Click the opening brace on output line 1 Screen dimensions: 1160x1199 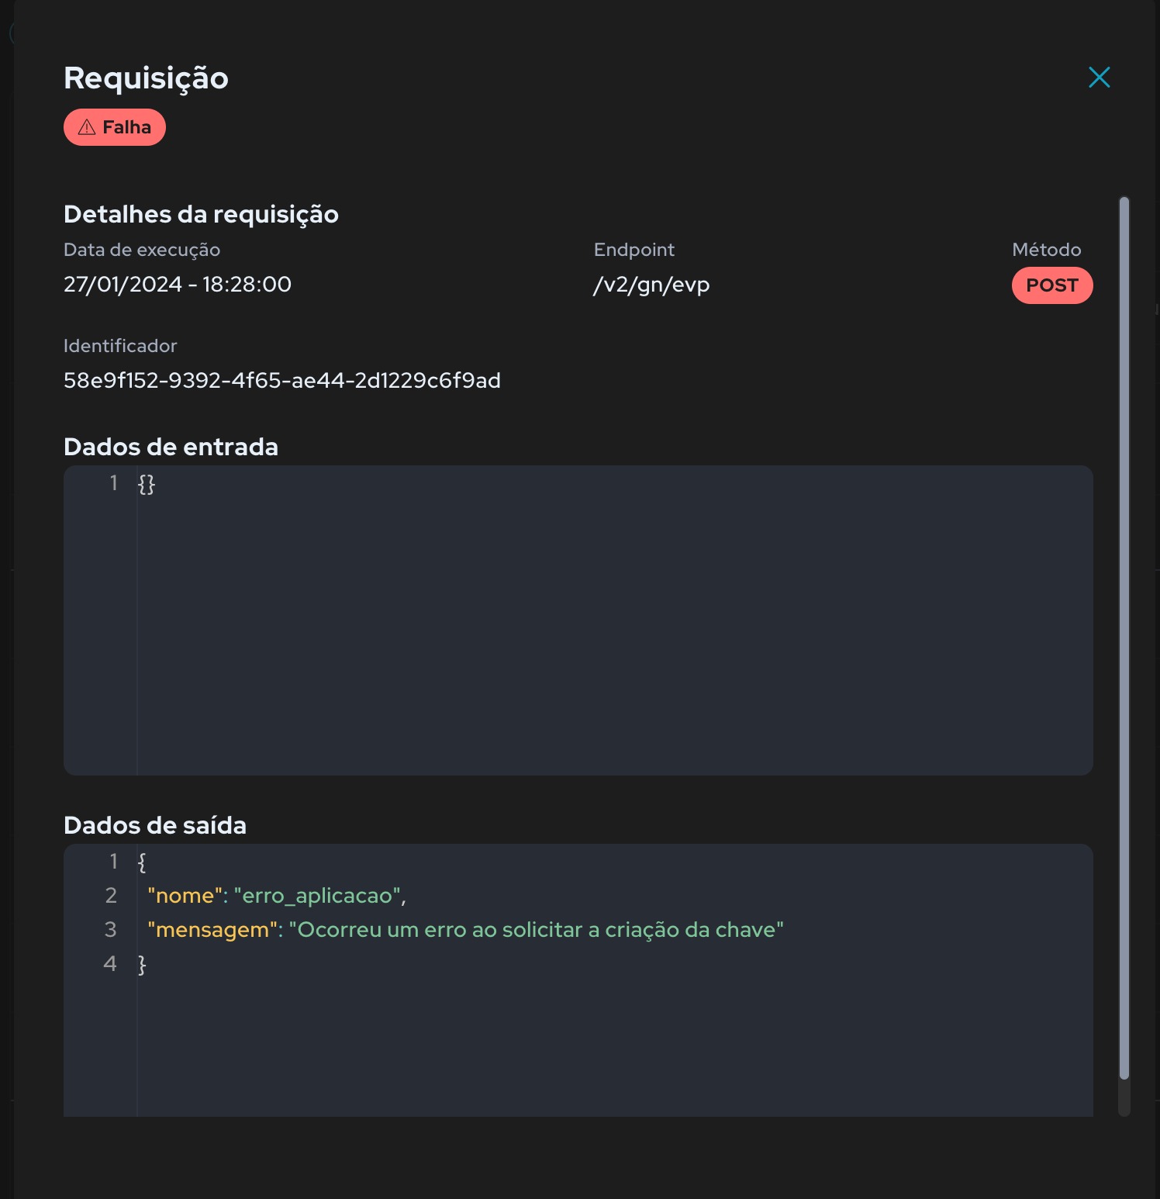pos(142,862)
